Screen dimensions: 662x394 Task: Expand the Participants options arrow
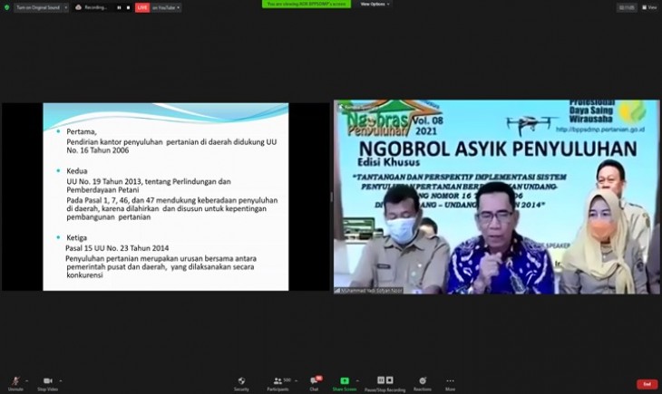(x=296, y=381)
